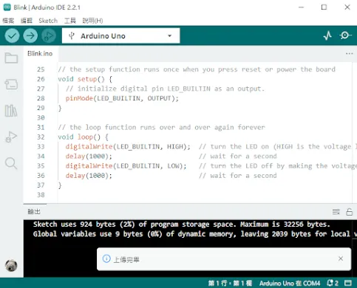Click line number 26 in the gutter
Viewport: 357px width, 288px height.
click(x=41, y=79)
